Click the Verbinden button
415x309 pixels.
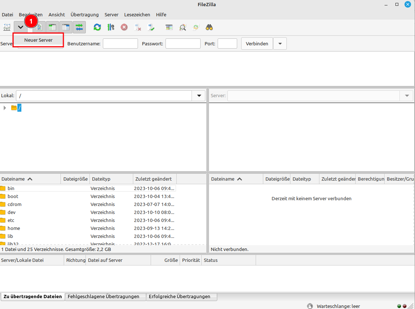click(257, 44)
